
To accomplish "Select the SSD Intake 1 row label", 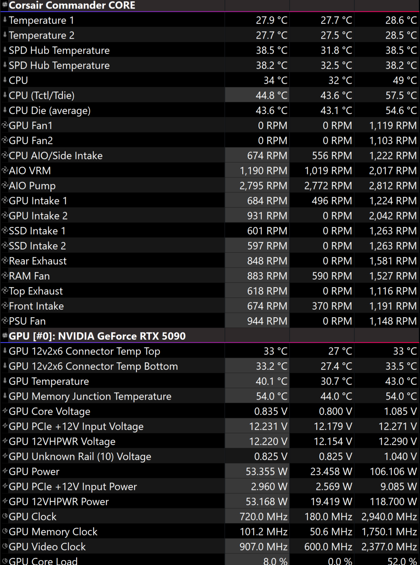I will pos(37,231).
